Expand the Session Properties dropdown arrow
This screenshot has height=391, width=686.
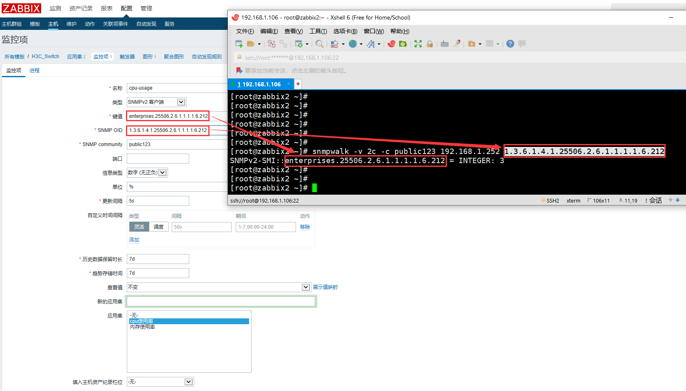[307, 44]
